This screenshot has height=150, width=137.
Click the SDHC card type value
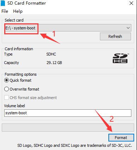(x=51, y=54)
